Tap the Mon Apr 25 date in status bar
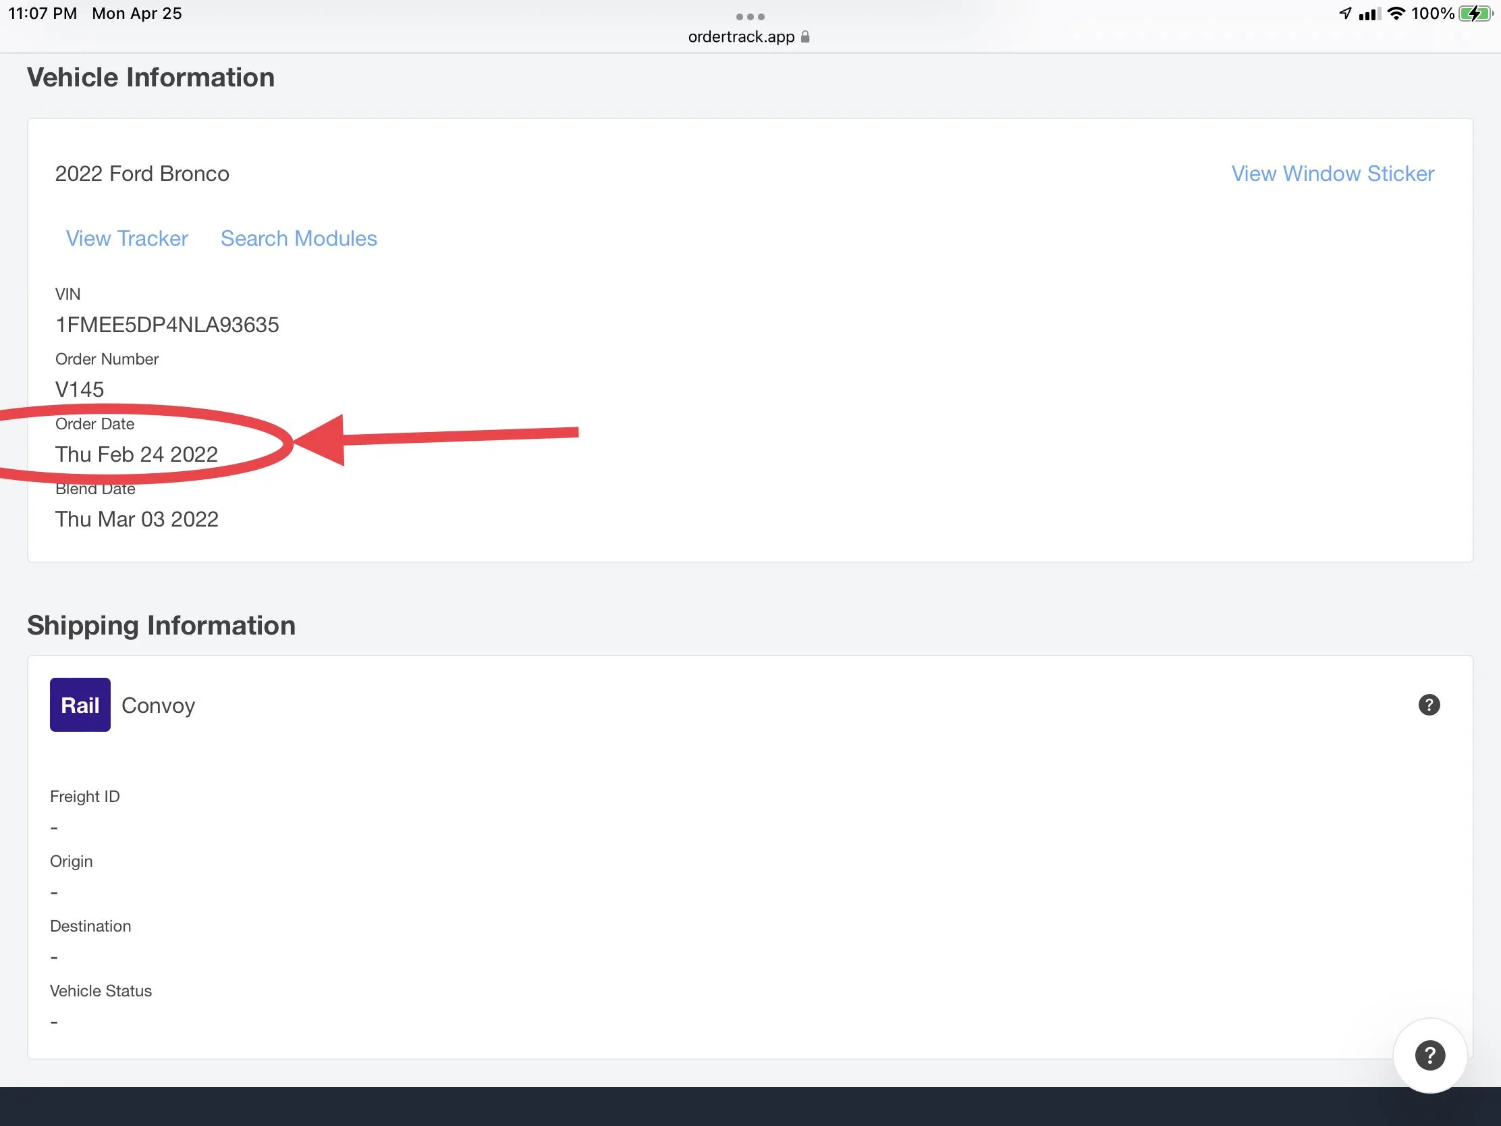1501x1126 pixels. pos(137,14)
